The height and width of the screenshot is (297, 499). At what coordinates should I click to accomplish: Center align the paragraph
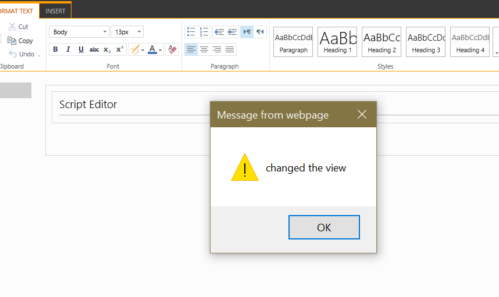coord(204,49)
